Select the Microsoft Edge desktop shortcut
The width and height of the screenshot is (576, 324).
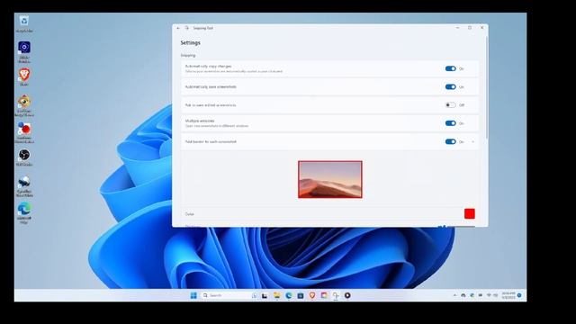tap(24, 212)
